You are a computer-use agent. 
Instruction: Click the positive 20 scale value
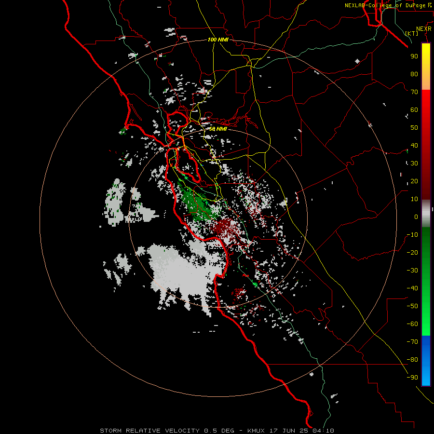coord(414,181)
